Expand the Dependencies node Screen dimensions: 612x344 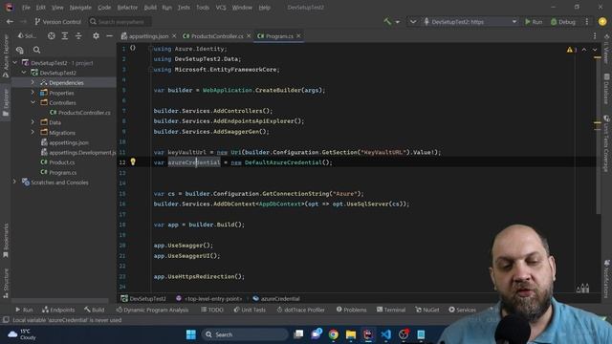33,83
